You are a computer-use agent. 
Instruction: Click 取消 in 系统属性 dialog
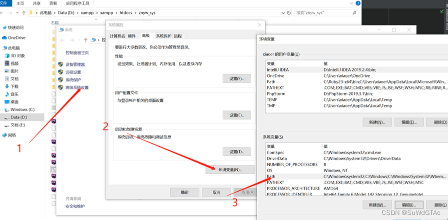216,192
